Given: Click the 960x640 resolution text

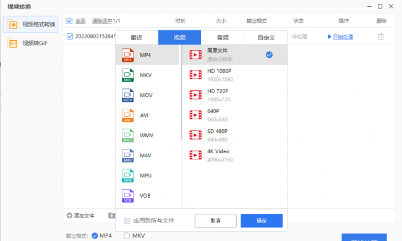Looking at the screenshot, I should click(x=217, y=119).
